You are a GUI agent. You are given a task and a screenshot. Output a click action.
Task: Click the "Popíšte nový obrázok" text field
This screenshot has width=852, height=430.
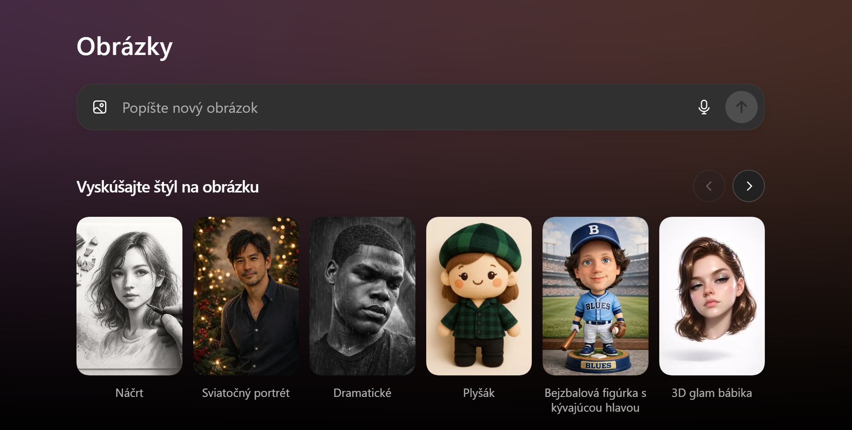click(x=398, y=108)
